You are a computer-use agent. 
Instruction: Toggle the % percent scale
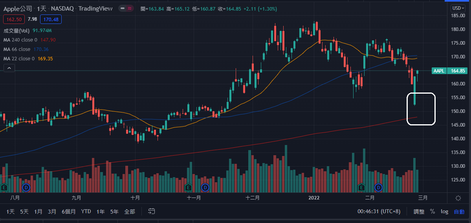(432, 212)
